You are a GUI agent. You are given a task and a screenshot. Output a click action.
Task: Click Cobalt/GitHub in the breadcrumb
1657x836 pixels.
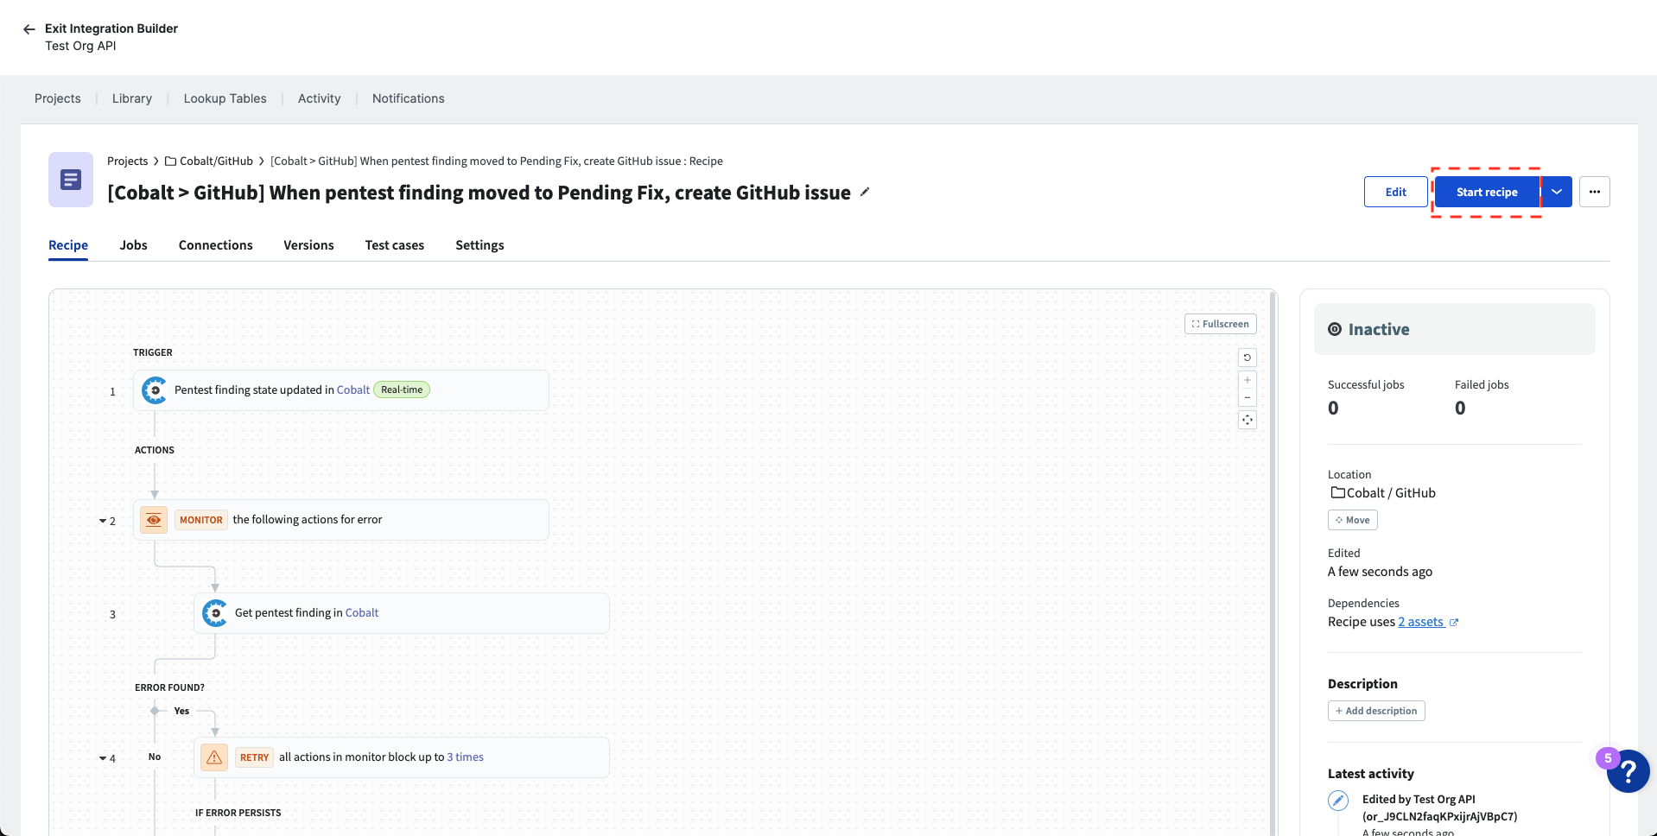tap(216, 161)
